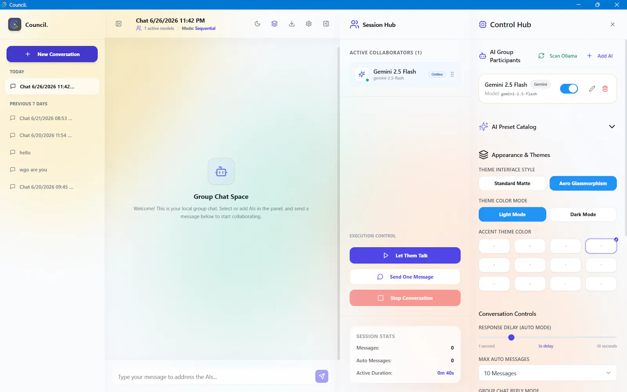Click the Group Chat Space robot icon
Screen dimensions: 627x392
221,171
